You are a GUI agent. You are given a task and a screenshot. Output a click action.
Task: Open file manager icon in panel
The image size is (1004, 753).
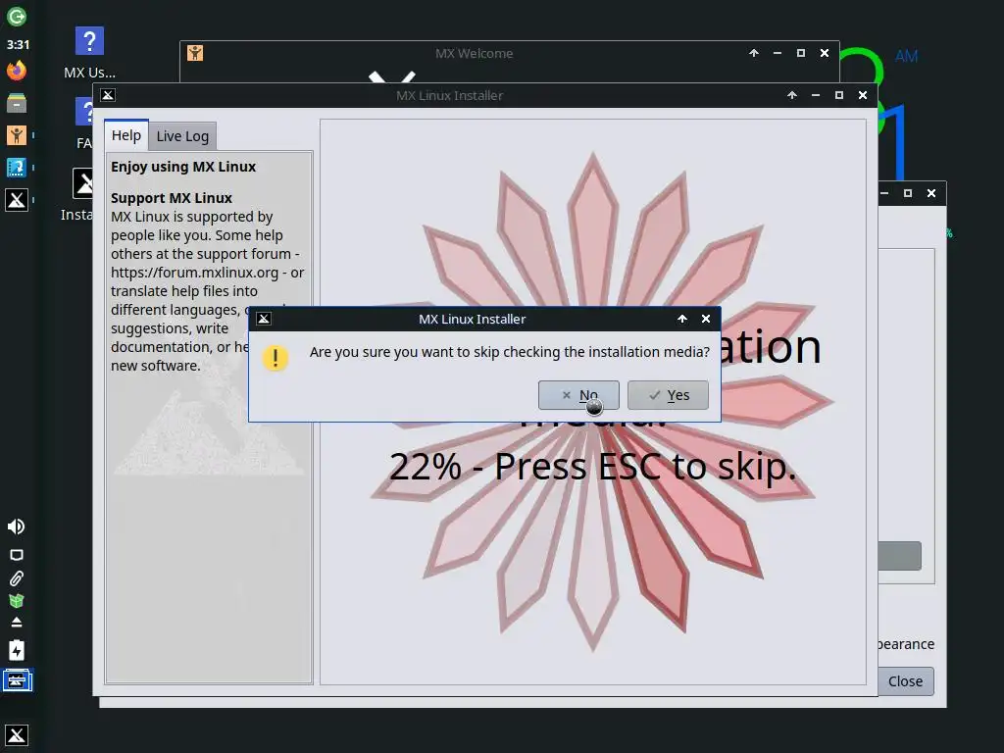click(x=17, y=102)
